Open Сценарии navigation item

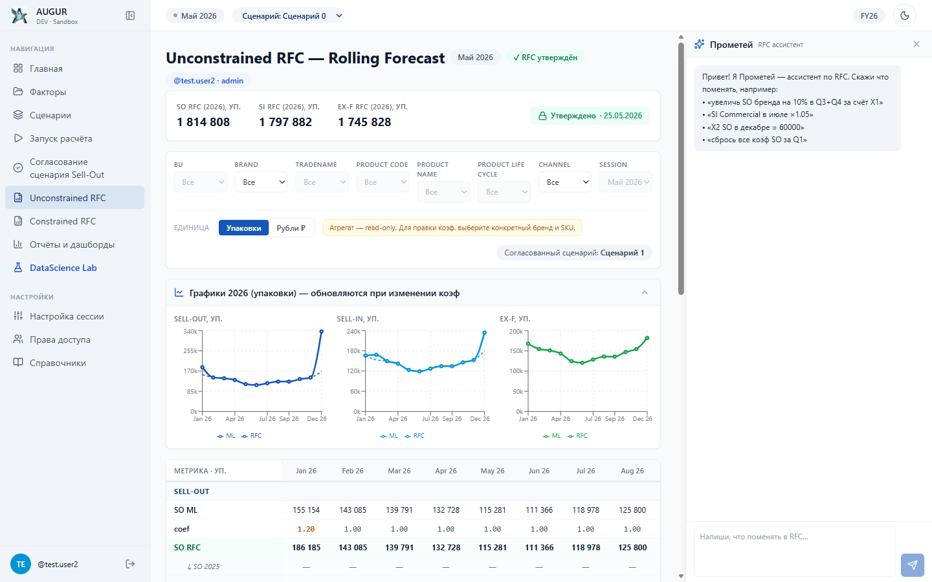point(74,115)
